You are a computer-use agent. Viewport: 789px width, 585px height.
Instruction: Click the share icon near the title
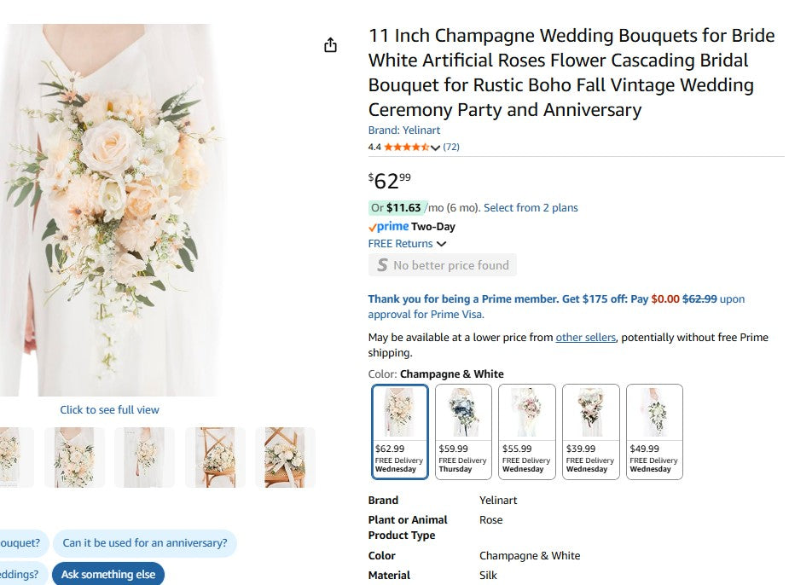coord(331,44)
